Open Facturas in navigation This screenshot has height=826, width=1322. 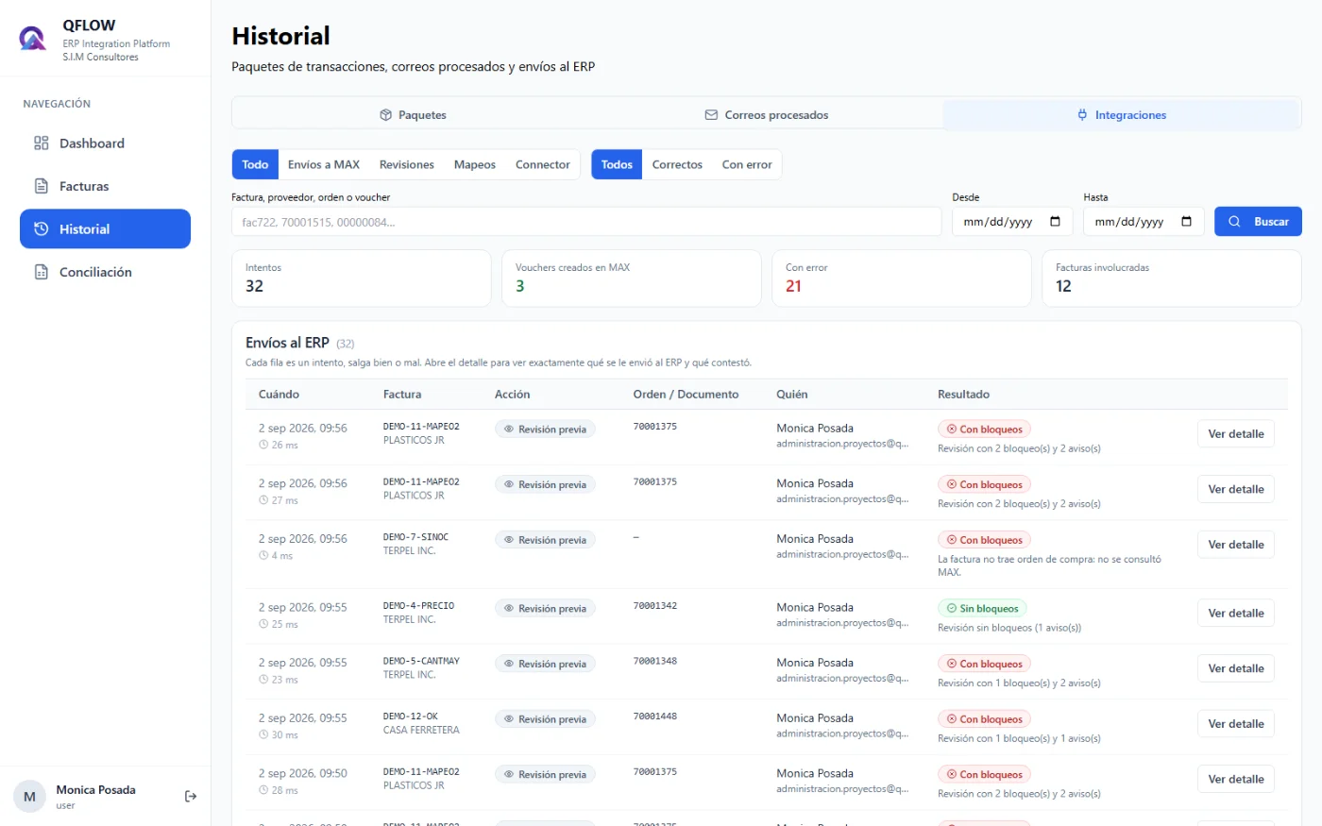[105, 186]
